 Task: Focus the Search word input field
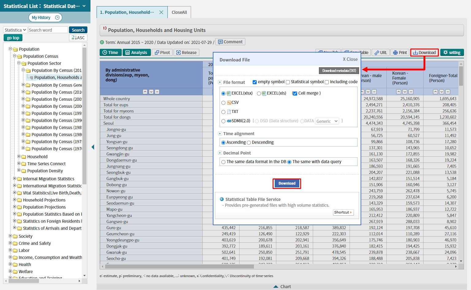point(48,30)
